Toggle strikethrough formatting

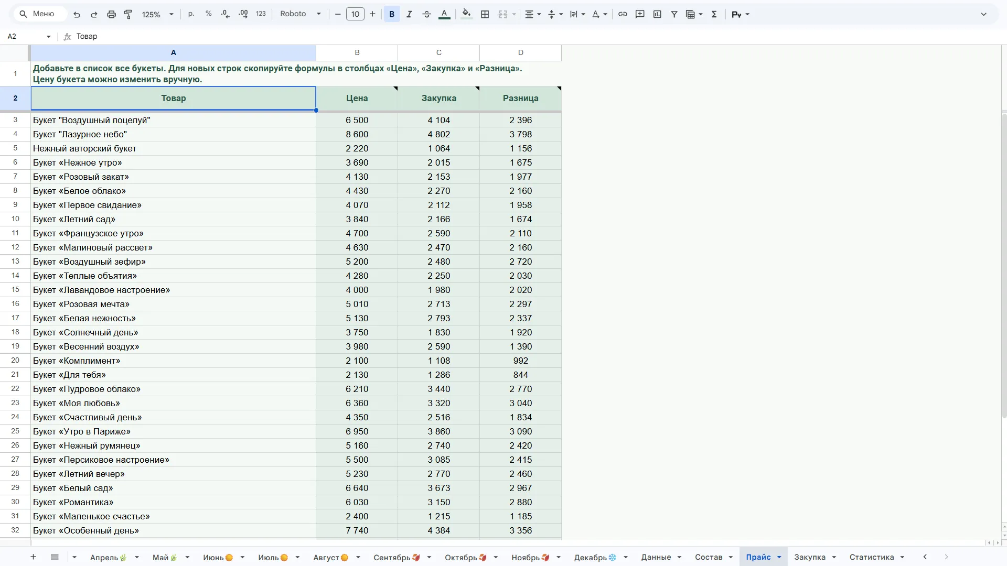point(426,14)
